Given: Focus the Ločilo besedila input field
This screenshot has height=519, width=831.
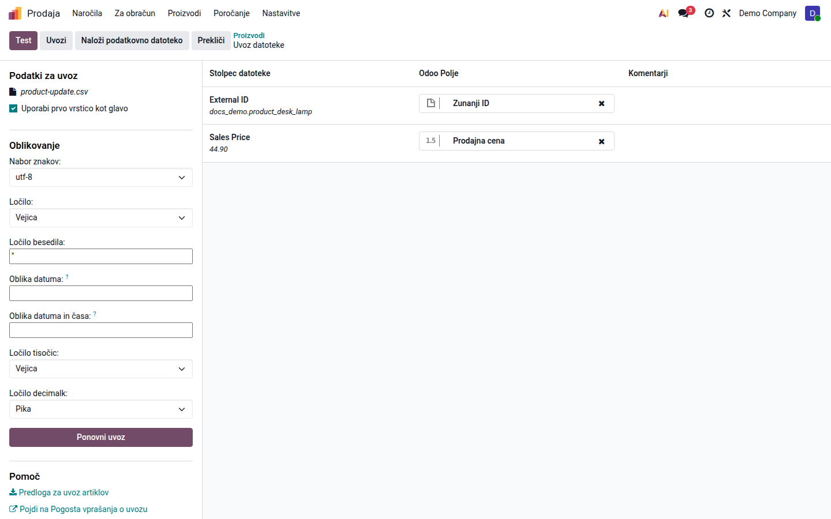Looking at the screenshot, I should point(101,257).
